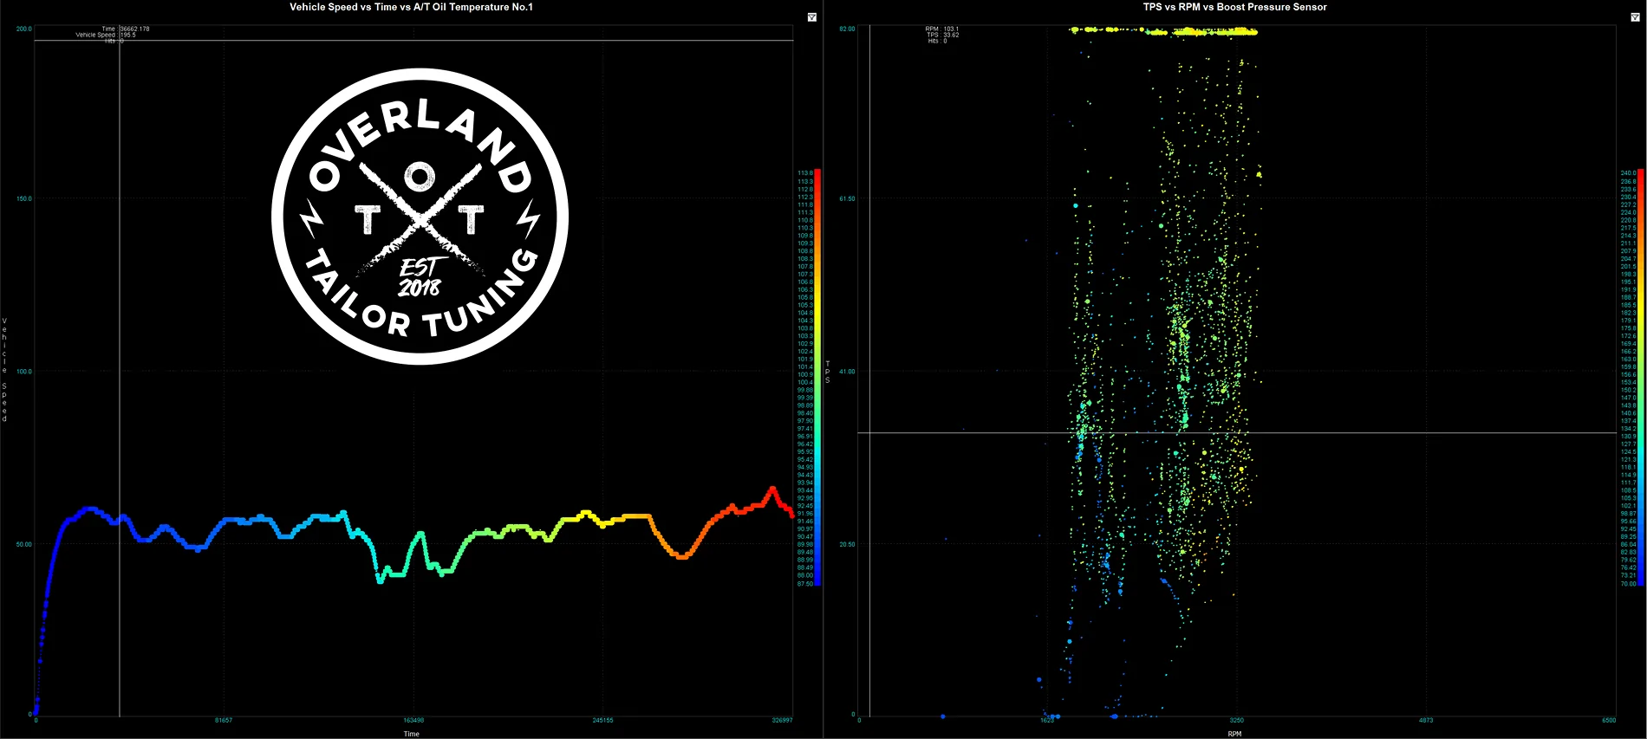
Task: Click the vertical 'Vehicle Speed' axis label
Action: click(x=4, y=370)
